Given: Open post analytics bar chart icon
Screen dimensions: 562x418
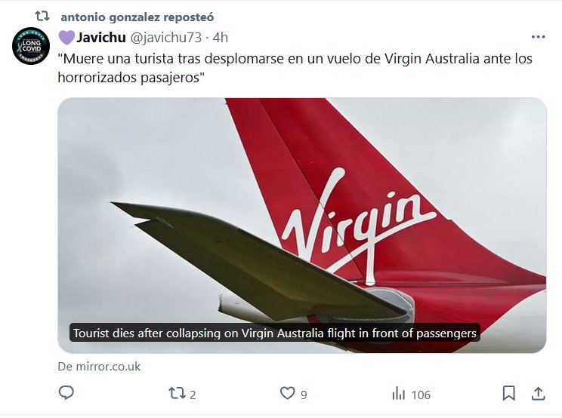Looking at the screenshot, I should (x=398, y=393).
